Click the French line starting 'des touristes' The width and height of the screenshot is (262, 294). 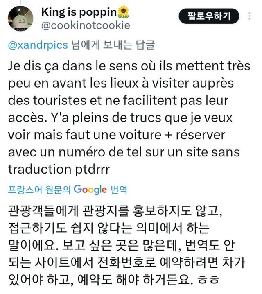tap(118, 100)
